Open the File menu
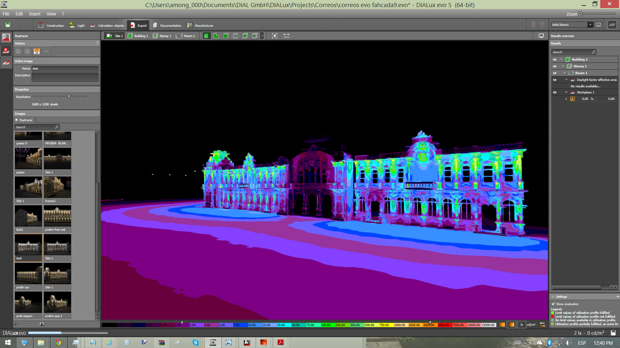620x348 pixels. [6, 14]
